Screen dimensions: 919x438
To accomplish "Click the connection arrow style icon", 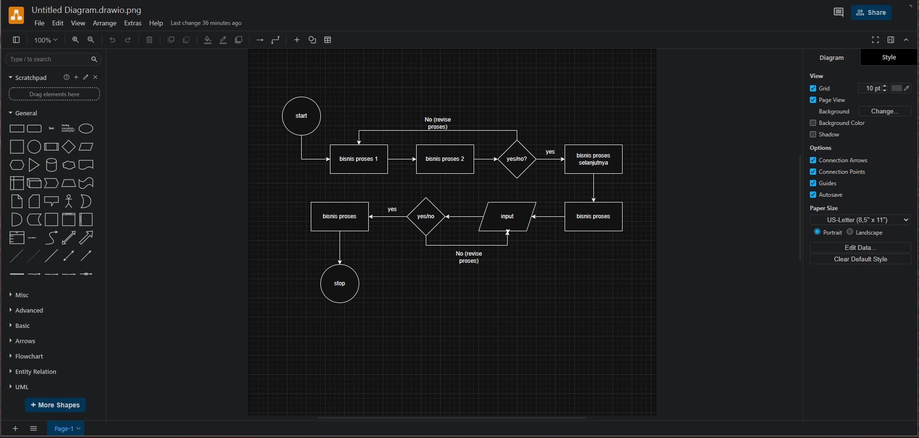I will [260, 40].
